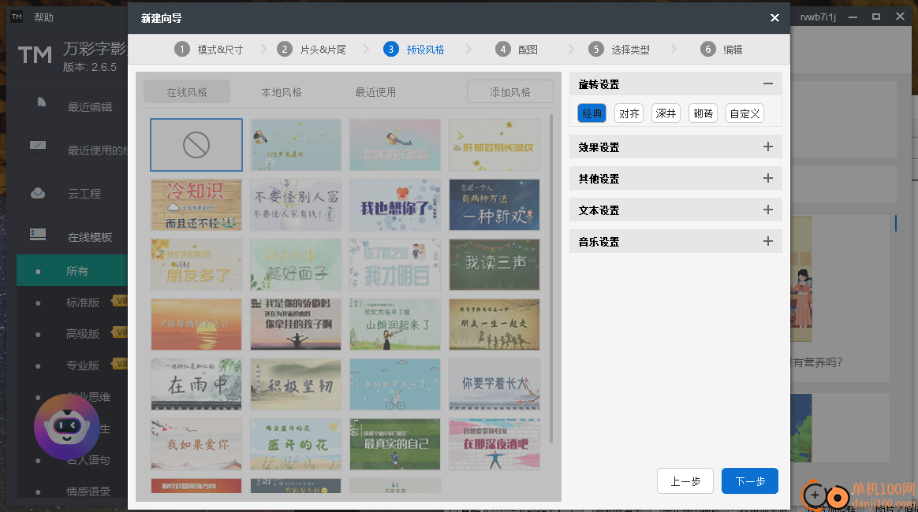The height and width of the screenshot is (512, 918).
Task: Select 所有 category in main sidebar
Action: (x=72, y=271)
